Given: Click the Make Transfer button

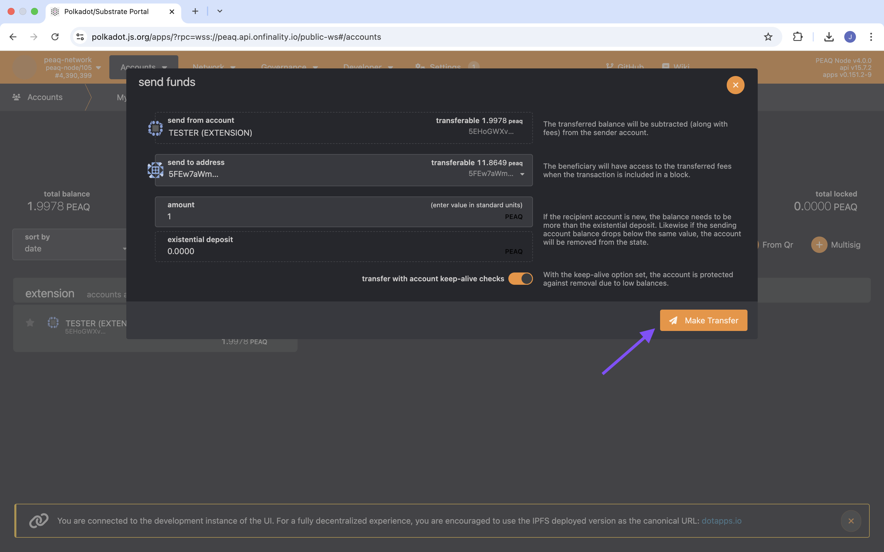Looking at the screenshot, I should 703,320.
